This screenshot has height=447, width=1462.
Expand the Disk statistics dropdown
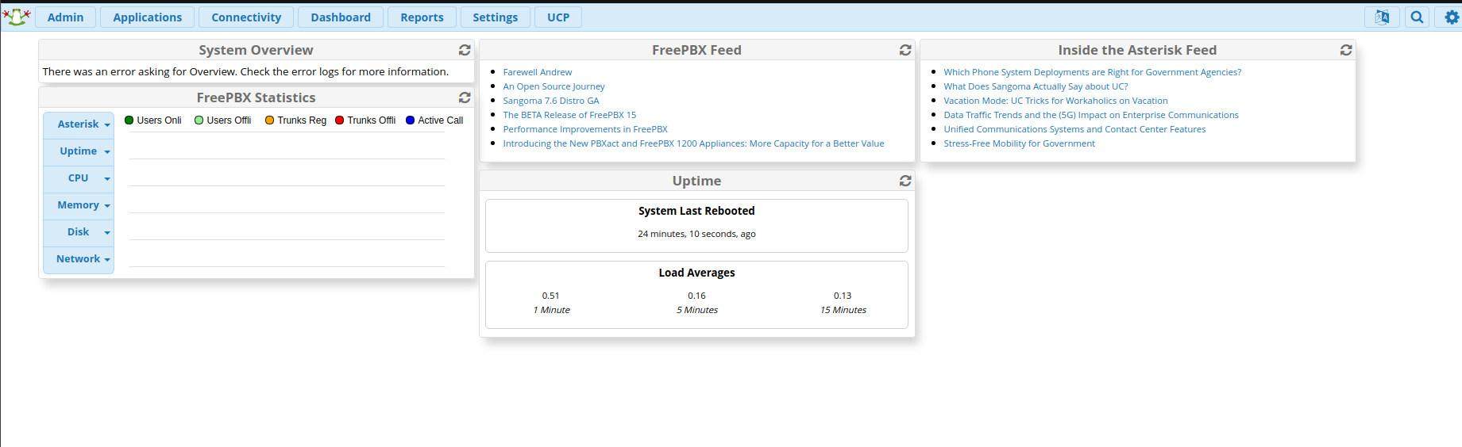[x=79, y=232]
